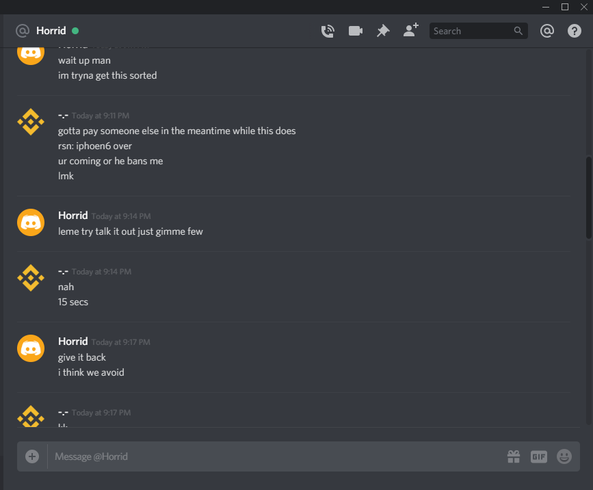Click the Message @Horrid text box
This screenshot has width=593, height=490.
[274, 456]
